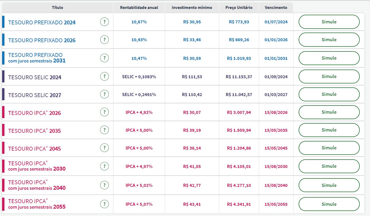This screenshot has height=216, width=370.
Task: Click help icon for Tesouro Prefixado 2024
Action: tap(105, 22)
